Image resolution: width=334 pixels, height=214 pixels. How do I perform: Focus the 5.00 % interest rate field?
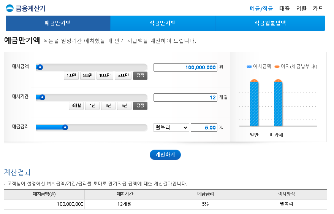[204, 128]
